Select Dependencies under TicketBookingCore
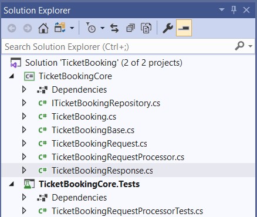Viewport: 257px width, 217px height. pos(79,90)
